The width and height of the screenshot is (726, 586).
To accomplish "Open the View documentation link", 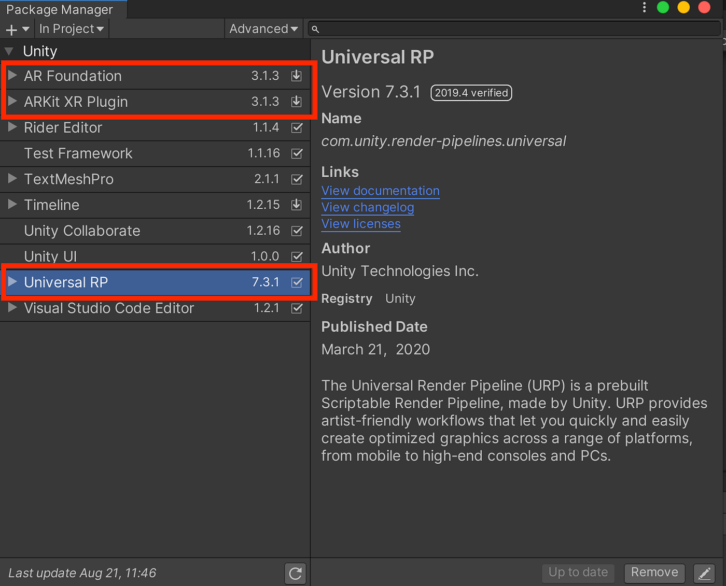I will (x=380, y=191).
